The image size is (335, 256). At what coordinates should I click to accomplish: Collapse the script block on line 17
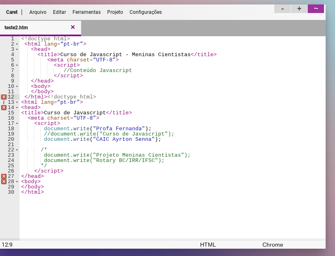(17, 123)
